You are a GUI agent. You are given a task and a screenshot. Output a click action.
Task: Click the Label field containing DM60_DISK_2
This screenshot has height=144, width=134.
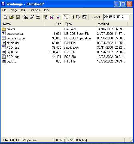tap(116, 17)
